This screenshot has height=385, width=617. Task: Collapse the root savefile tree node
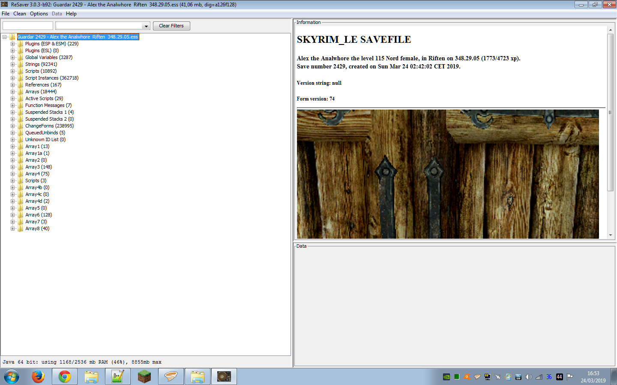[x=5, y=37]
